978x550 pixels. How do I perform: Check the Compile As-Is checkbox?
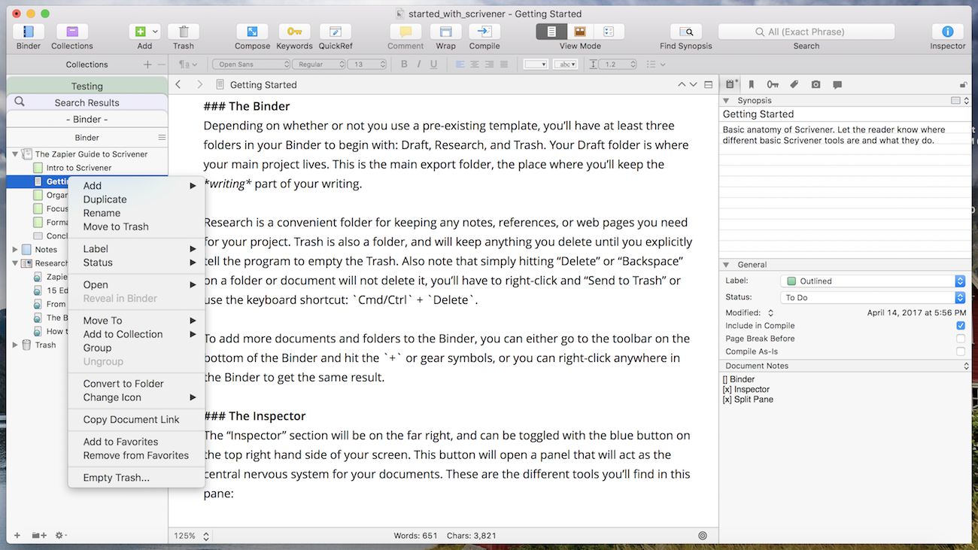pos(961,351)
